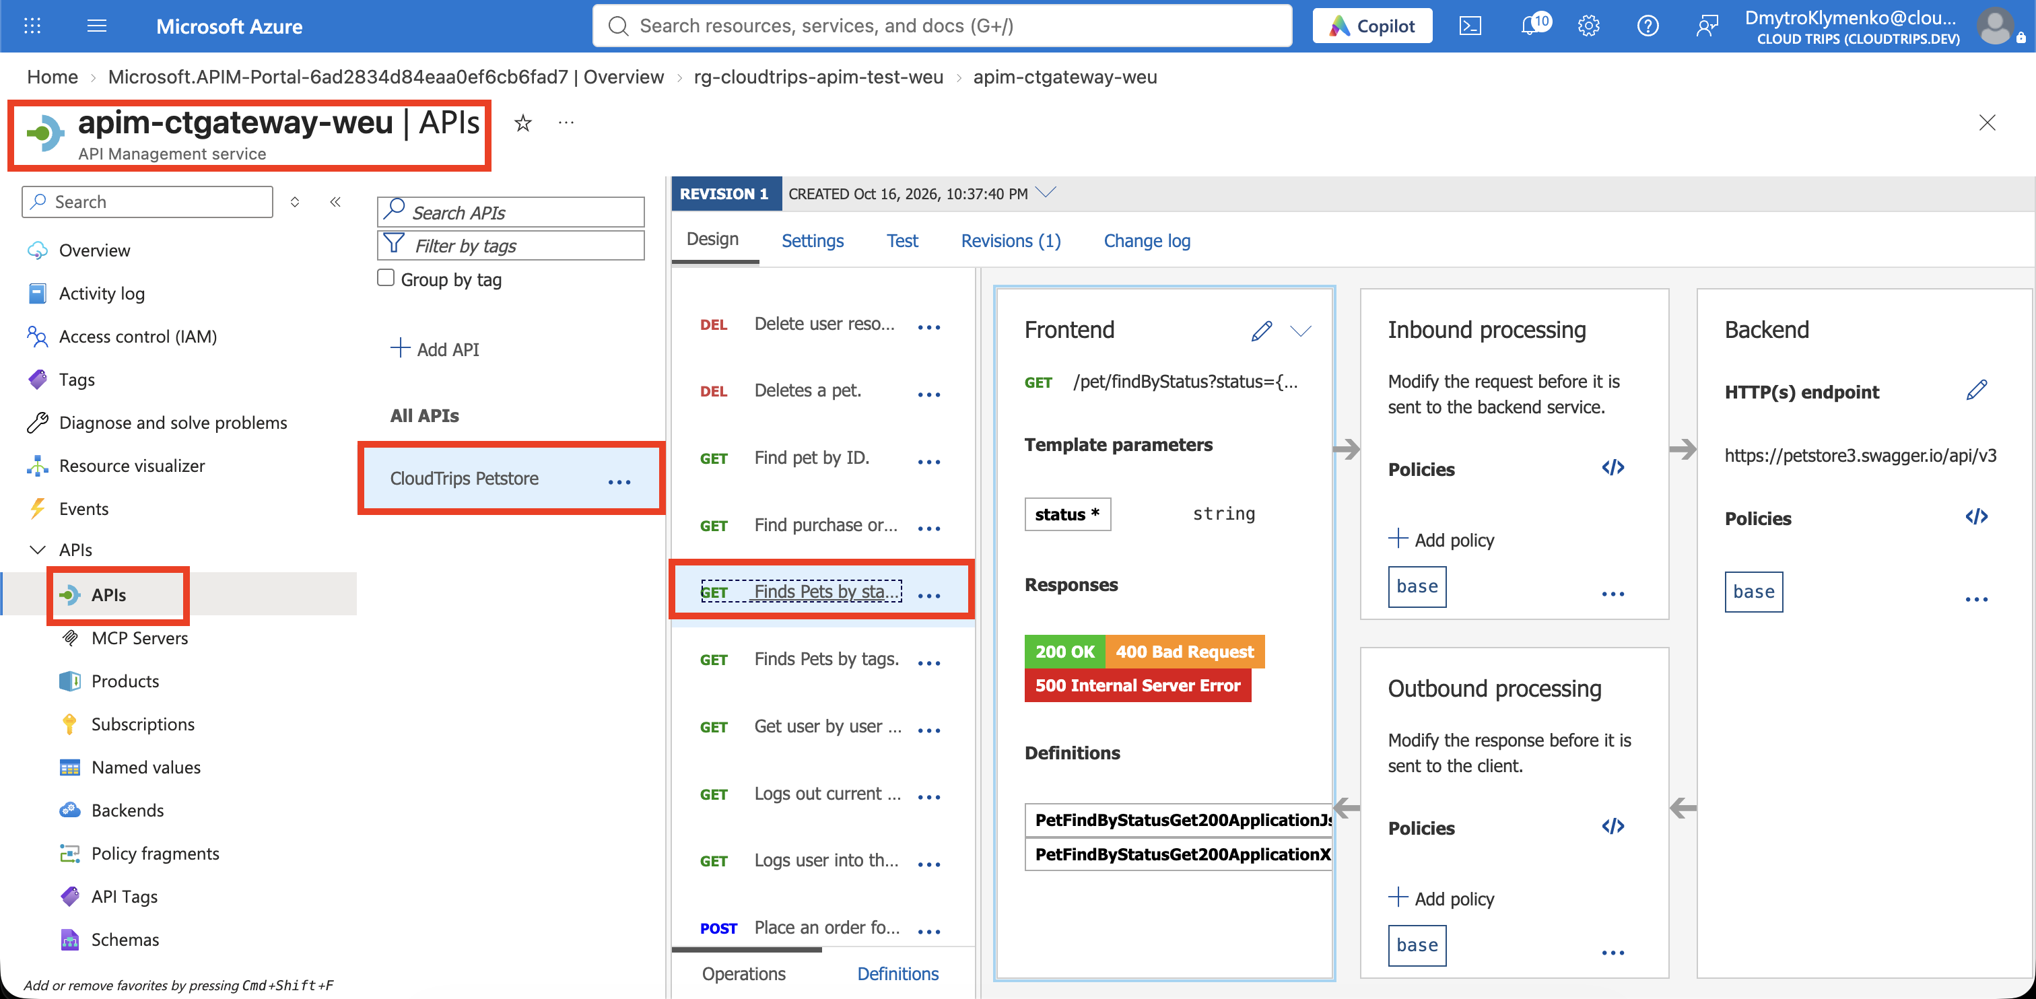Collapse the left sidebar with double chevron
This screenshot has height=999, width=2036.
[x=335, y=203]
